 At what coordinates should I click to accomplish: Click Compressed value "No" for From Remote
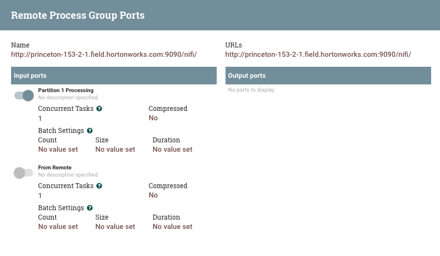[153, 195]
